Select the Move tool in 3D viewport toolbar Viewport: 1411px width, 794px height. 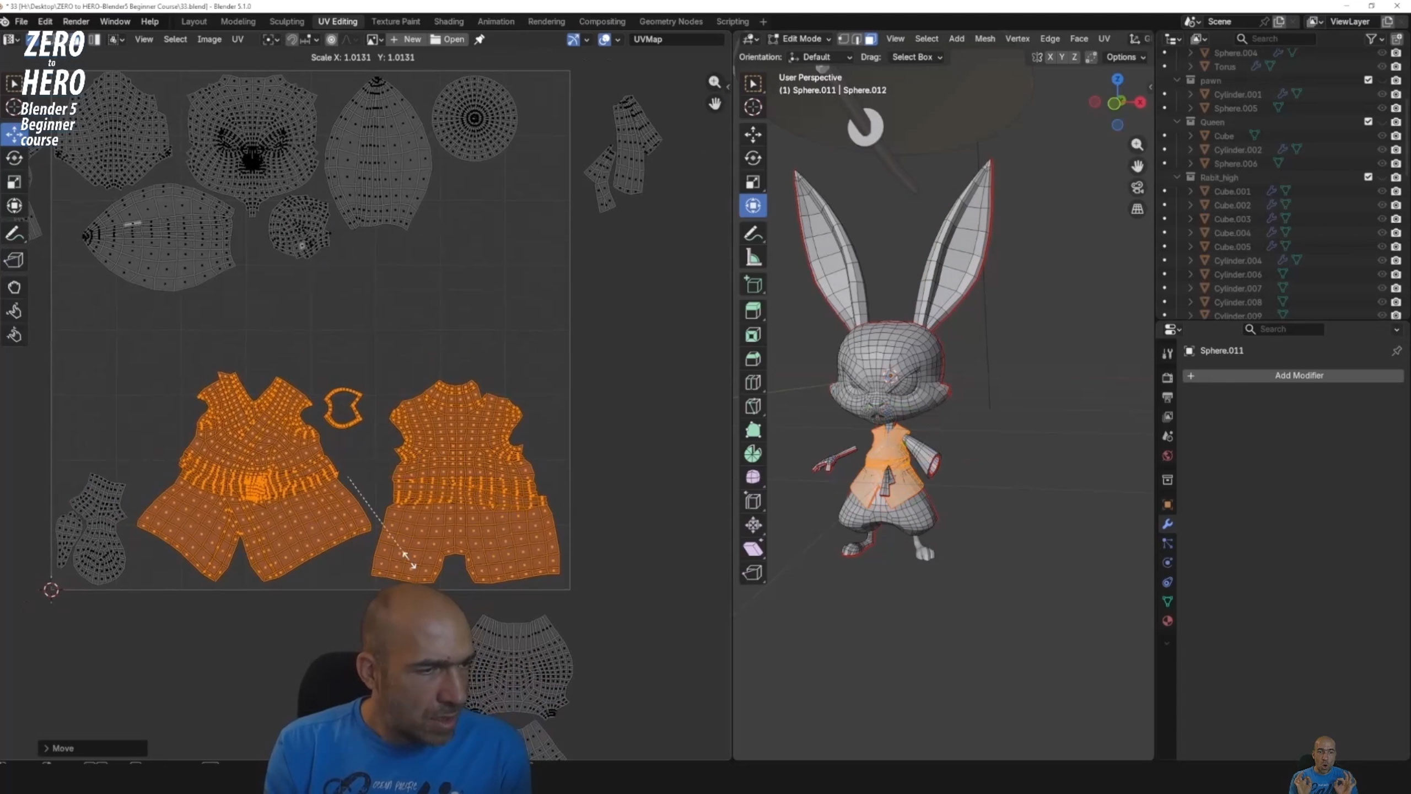point(753,134)
